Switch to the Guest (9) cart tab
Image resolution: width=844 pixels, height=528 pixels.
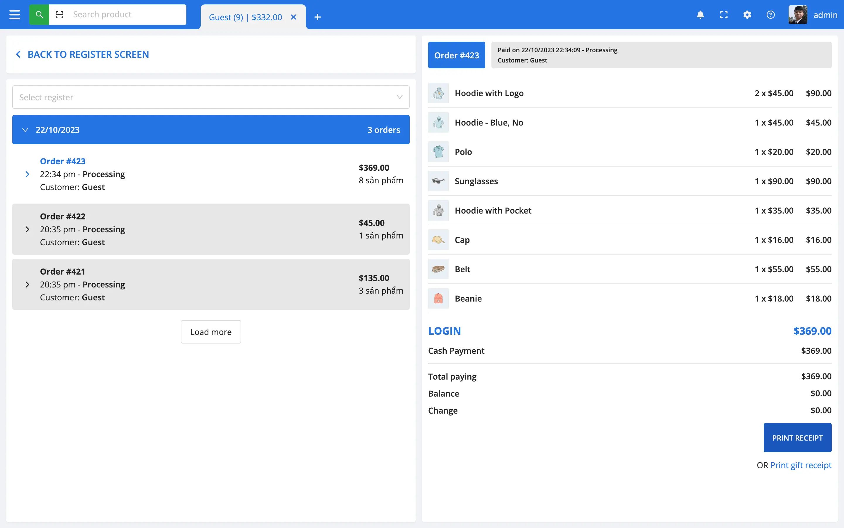(245, 17)
